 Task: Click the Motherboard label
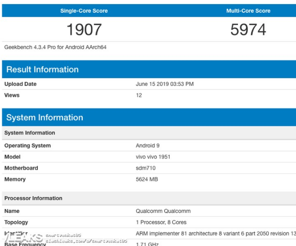coord(21,168)
